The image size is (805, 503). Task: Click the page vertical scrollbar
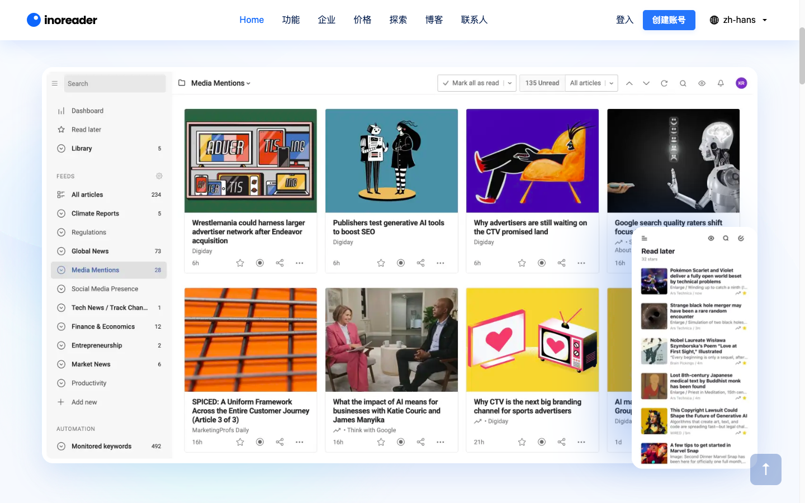(802, 56)
